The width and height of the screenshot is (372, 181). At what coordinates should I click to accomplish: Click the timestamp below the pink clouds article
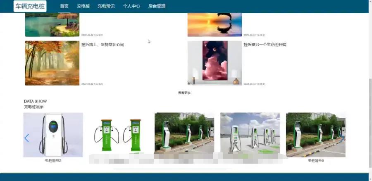click(254, 84)
